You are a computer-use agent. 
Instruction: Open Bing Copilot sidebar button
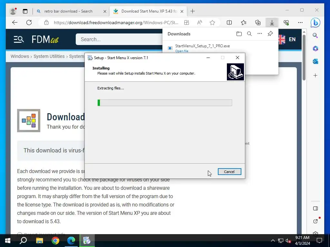click(315, 23)
